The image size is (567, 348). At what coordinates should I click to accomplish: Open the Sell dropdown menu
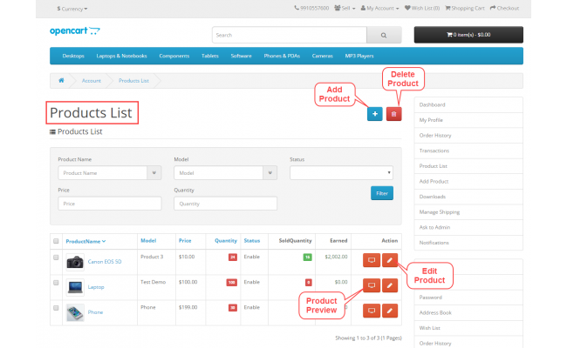pyautogui.click(x=345, y=8)
